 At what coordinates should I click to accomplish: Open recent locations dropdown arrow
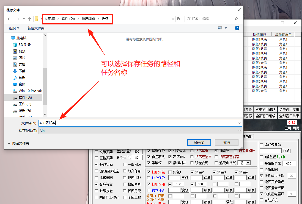[x=24, y=19]
